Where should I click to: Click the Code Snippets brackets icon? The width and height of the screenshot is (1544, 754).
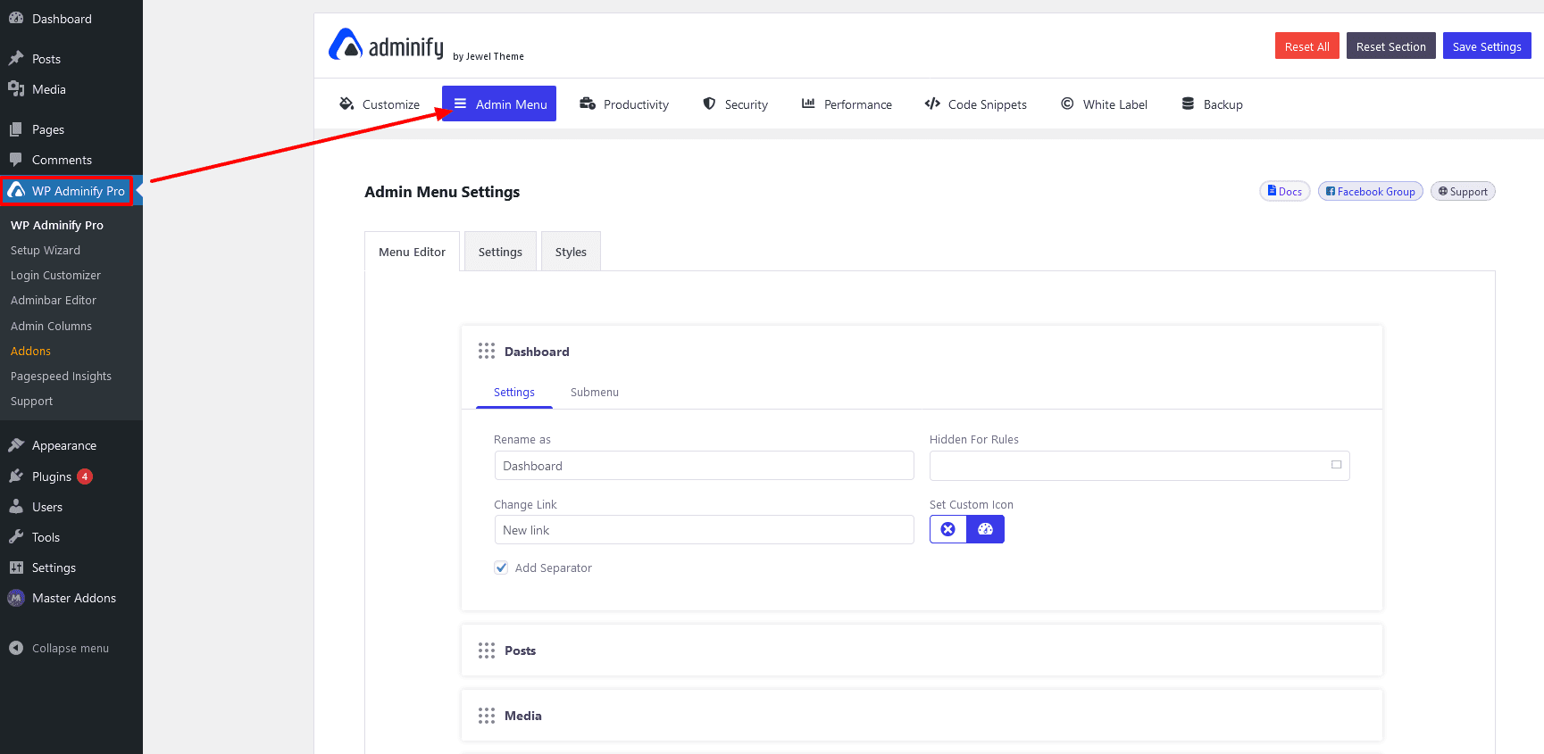click(x=932, y=104)
